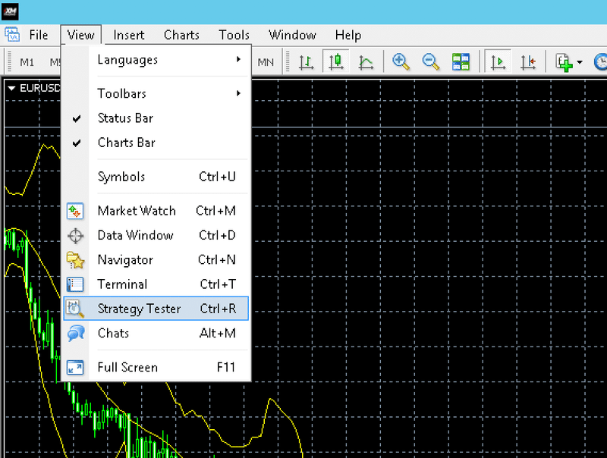Enable chart auto scroll
The width and height of the screenshot is (607, 458).
[x=498, y=61]
